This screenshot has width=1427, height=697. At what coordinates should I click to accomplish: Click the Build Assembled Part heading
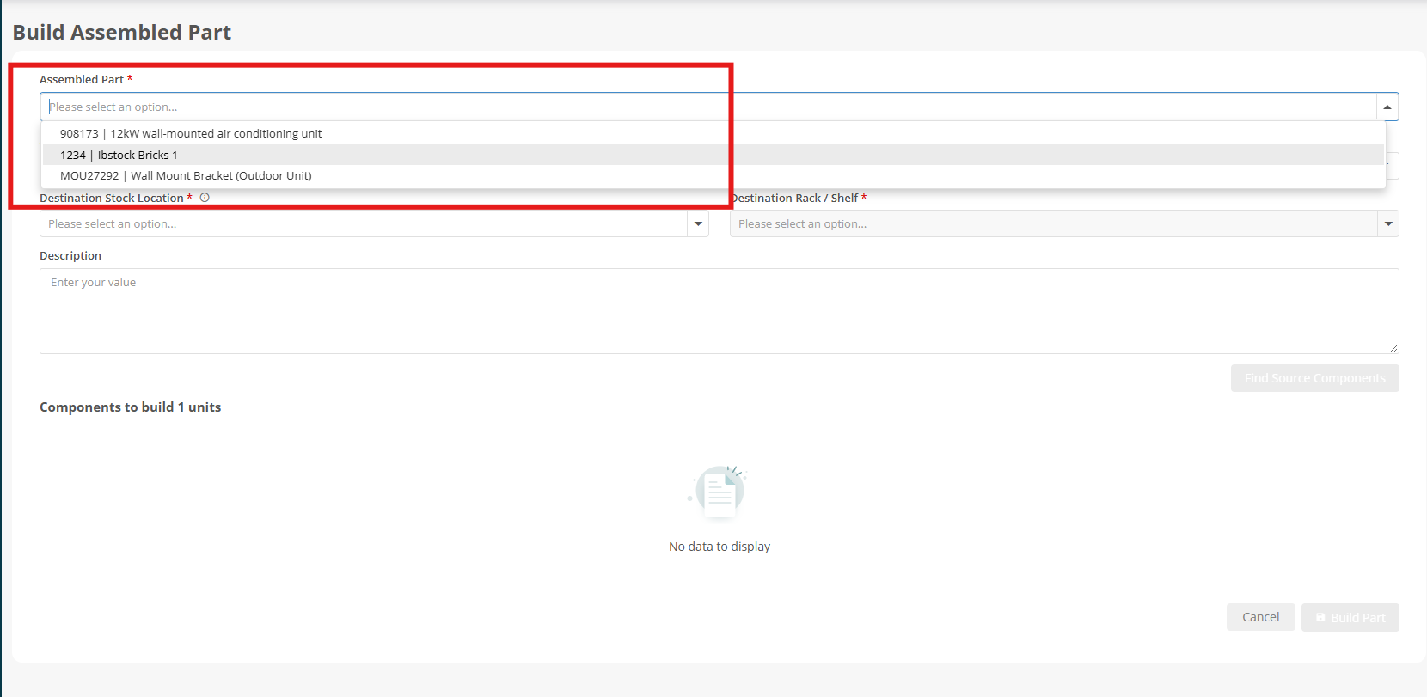point(122,33)
